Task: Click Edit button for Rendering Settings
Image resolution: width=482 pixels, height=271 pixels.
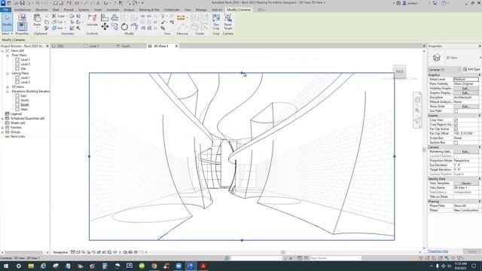Action: (465, 152)
